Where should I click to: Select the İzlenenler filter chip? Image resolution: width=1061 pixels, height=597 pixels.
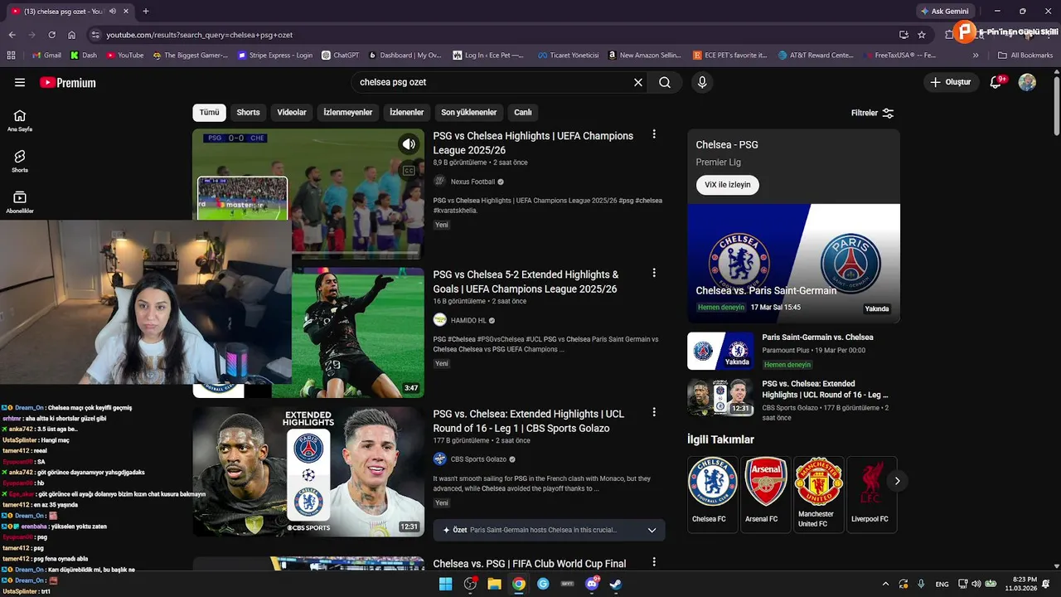tap(407, 112)
